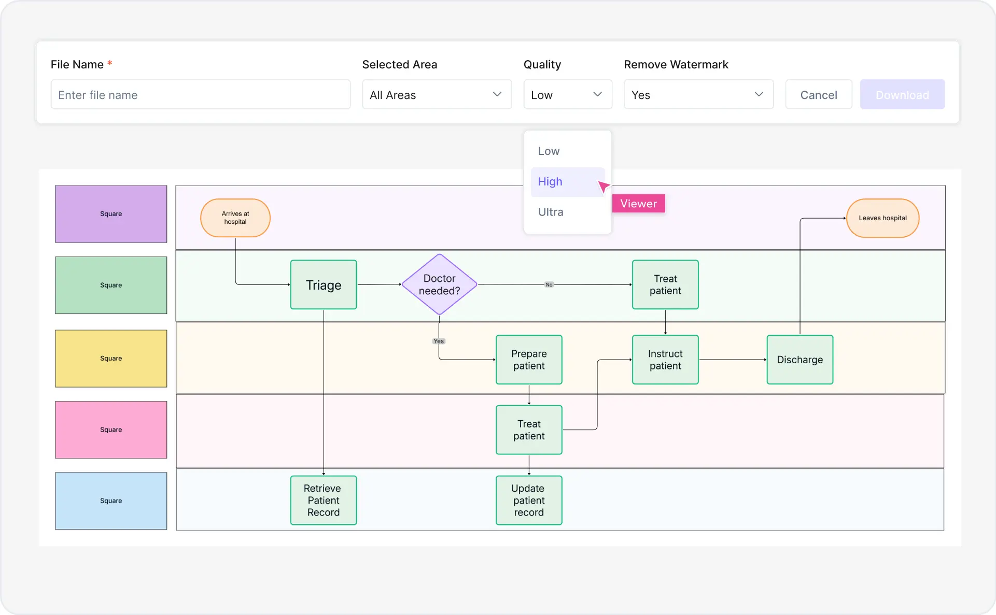The image size is (996, 615).
Task: Click the Doctor needed? decision diamond
Action: pyautogui.click(x=439, y=284)
